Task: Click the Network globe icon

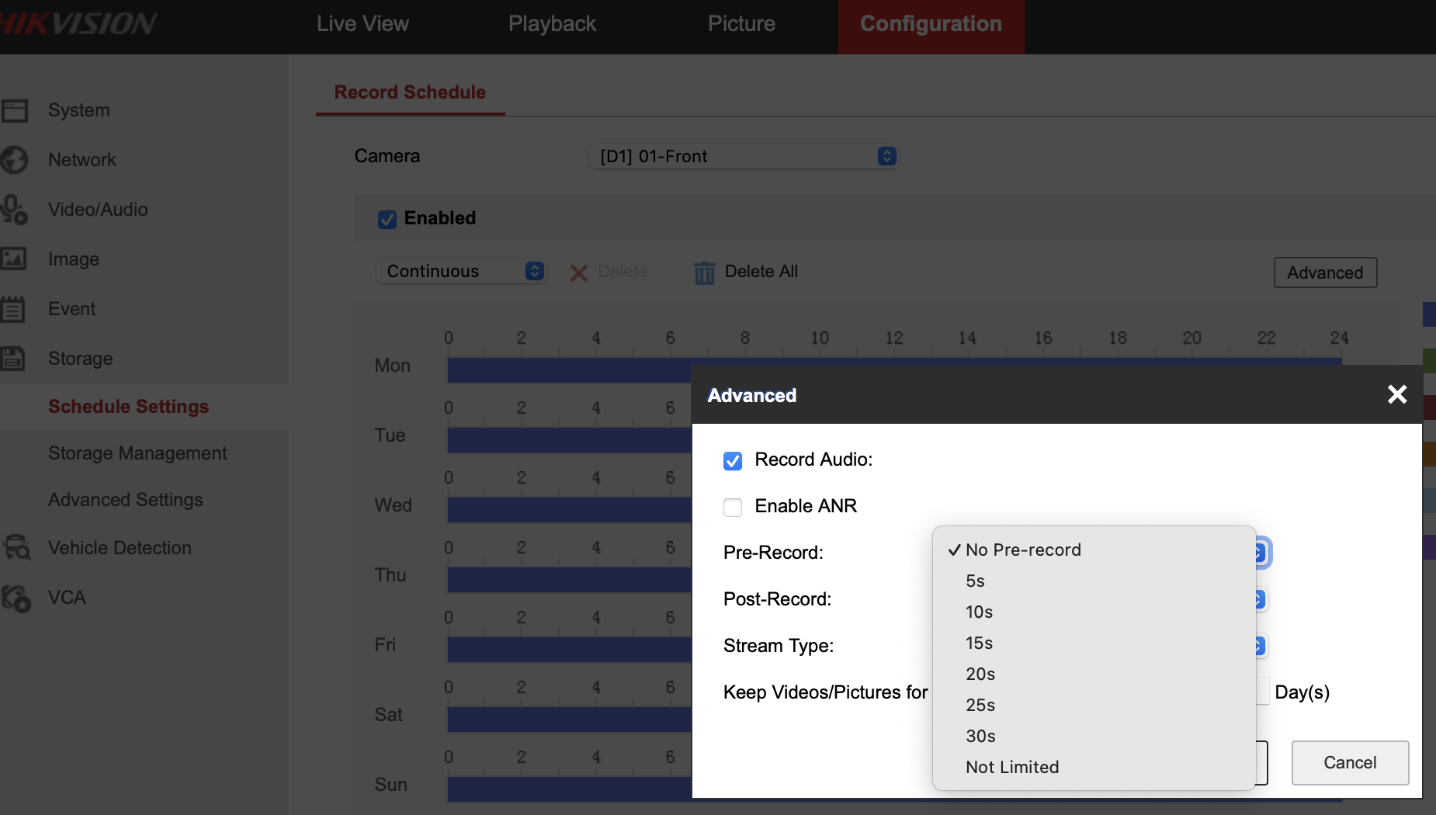Action: (x=15, y=160)
